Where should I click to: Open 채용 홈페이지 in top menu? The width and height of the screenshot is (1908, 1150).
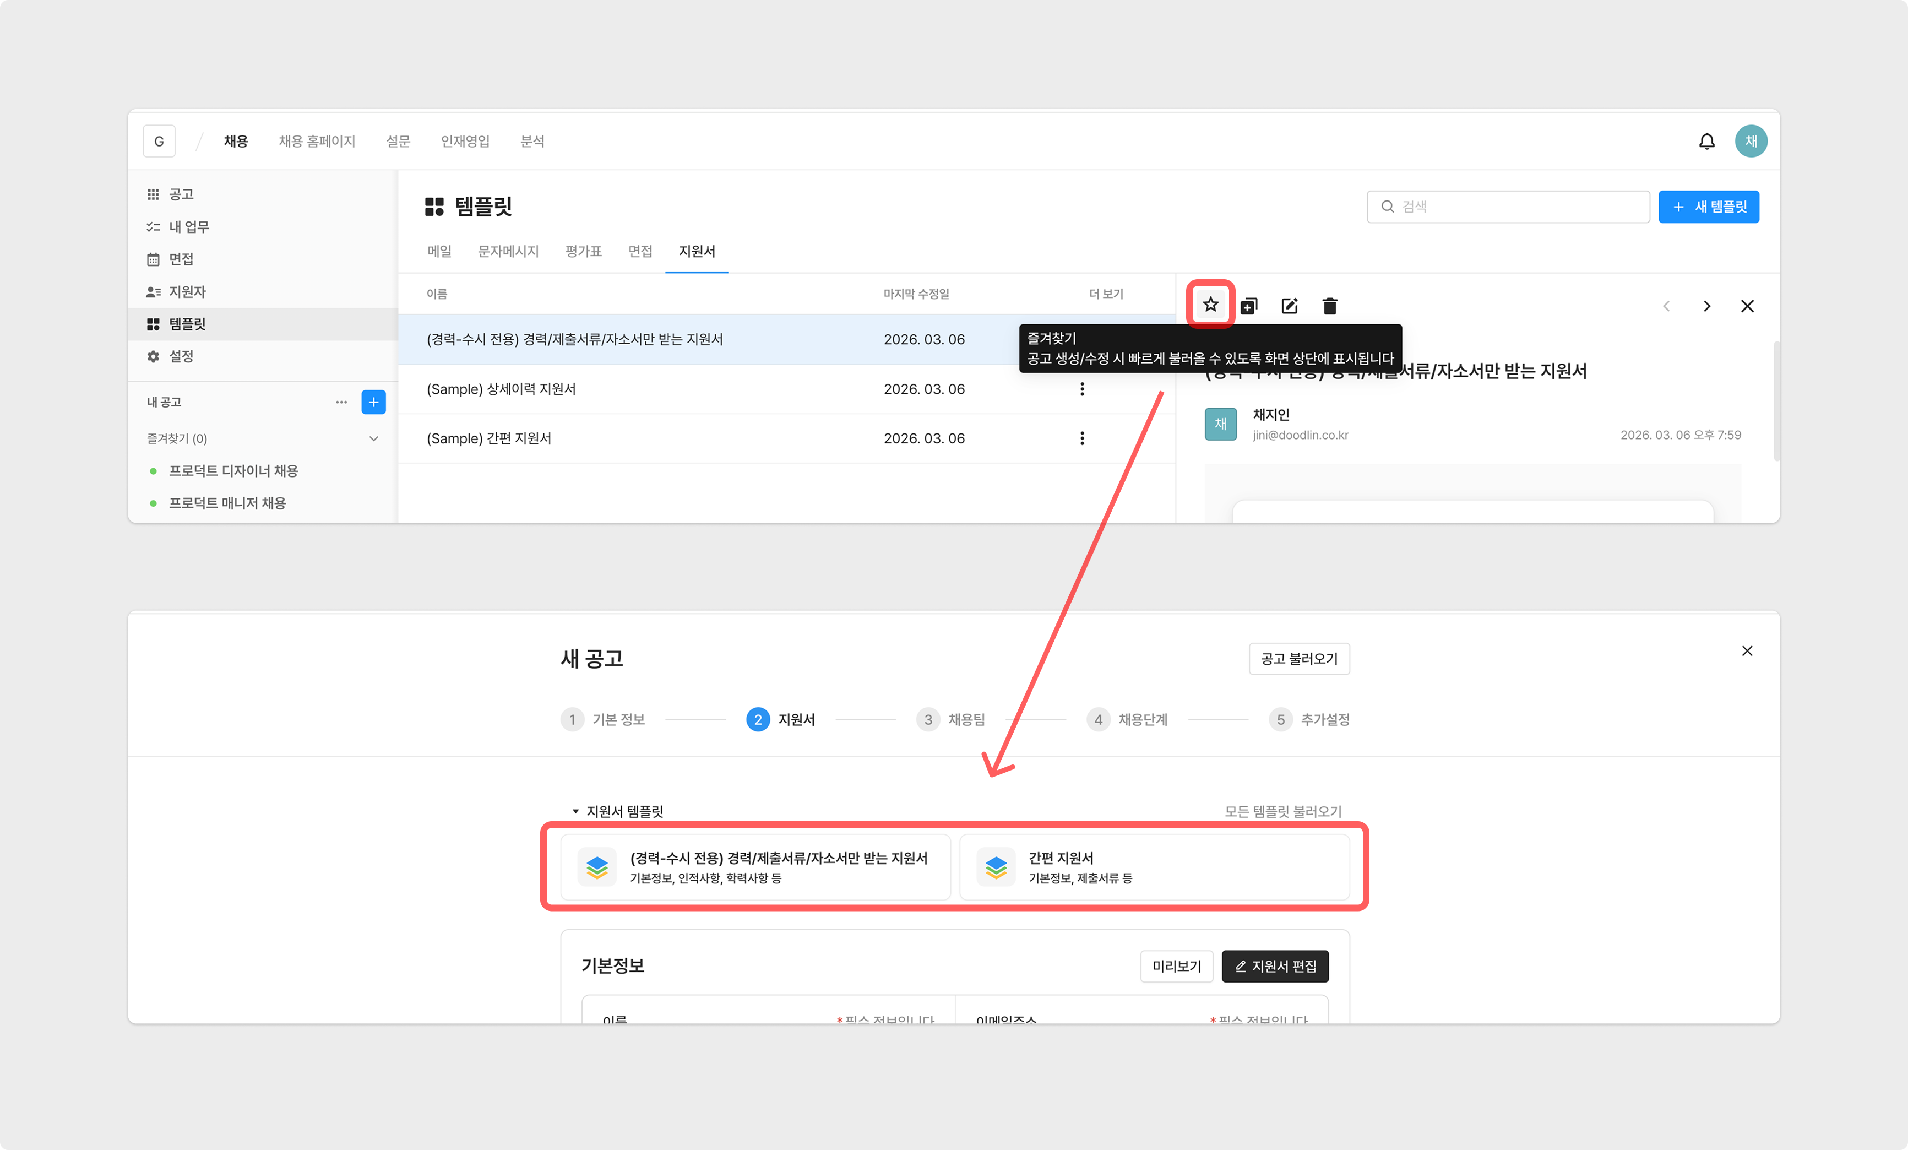pyautogui.click(x=317, y=141)
